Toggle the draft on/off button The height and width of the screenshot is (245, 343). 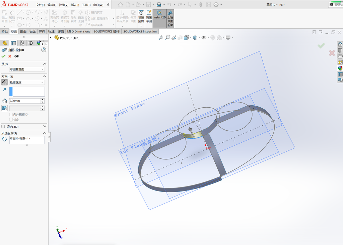(4, 108)
